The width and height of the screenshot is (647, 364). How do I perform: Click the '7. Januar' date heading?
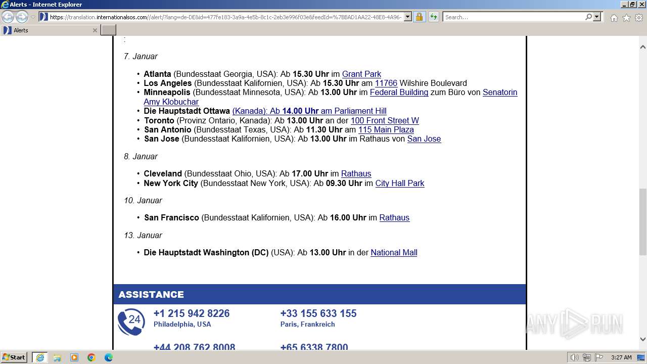(141, 56)
